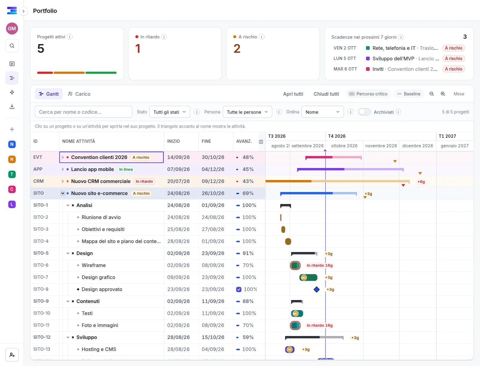Click the download icon in sidebar

tap(12, 106)
